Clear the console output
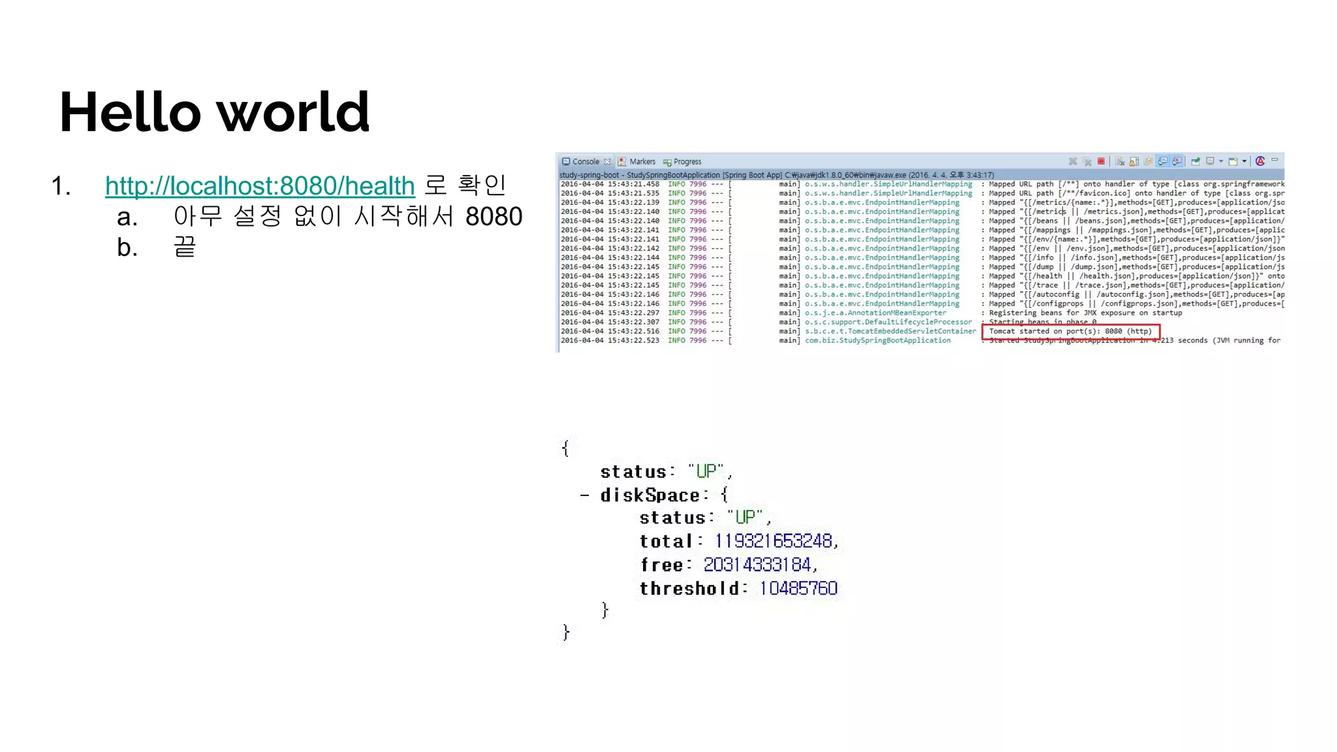Viewport: 1337px width, 752px height. coord(1120,161)
